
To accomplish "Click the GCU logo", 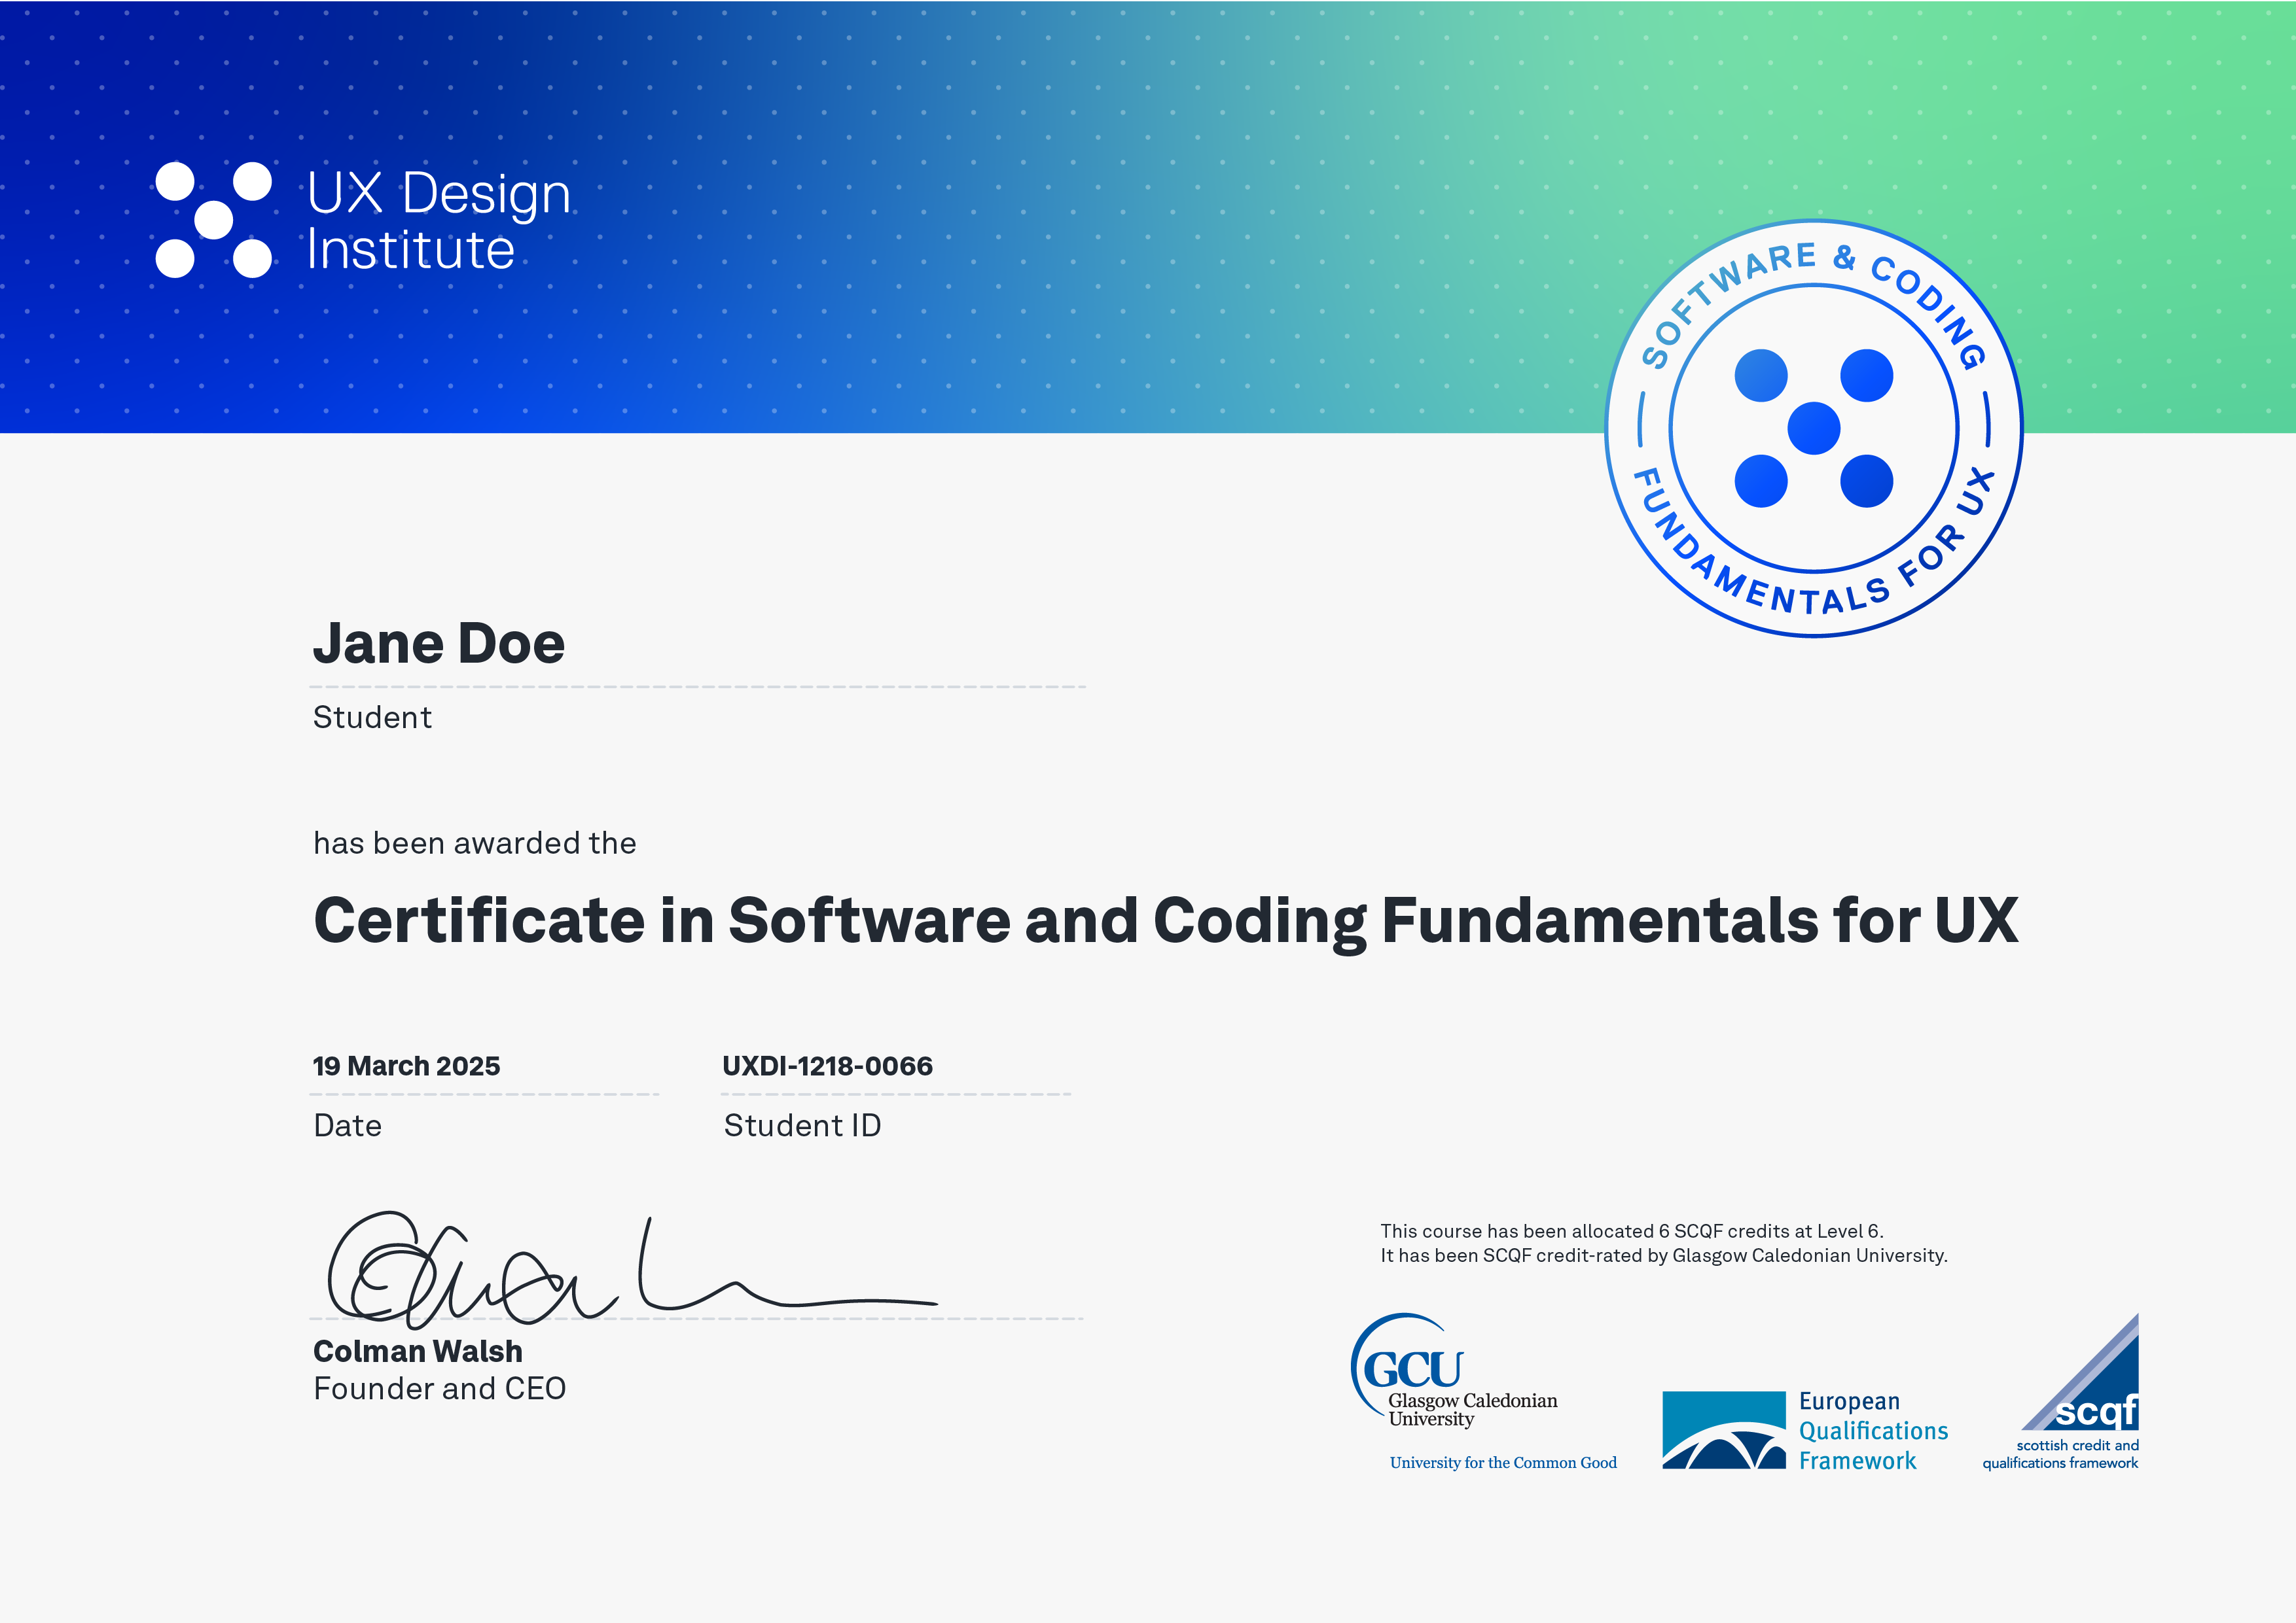I will (x=1455, y=1371).
